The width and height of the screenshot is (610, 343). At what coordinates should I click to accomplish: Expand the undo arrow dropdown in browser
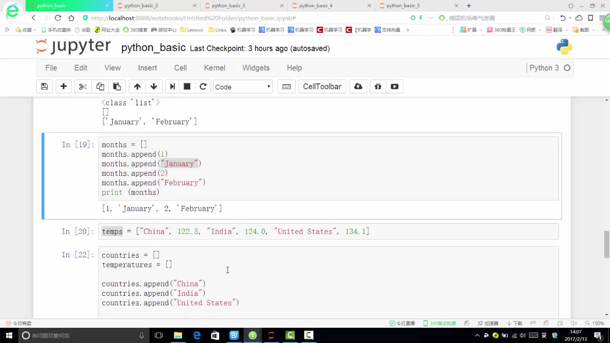[570, 18]
